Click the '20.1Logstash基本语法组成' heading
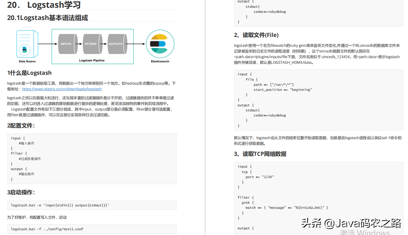 [47, 18]
